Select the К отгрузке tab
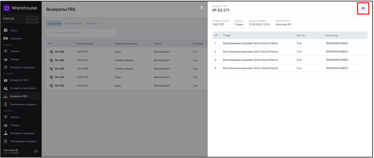 tap(54, 23)
